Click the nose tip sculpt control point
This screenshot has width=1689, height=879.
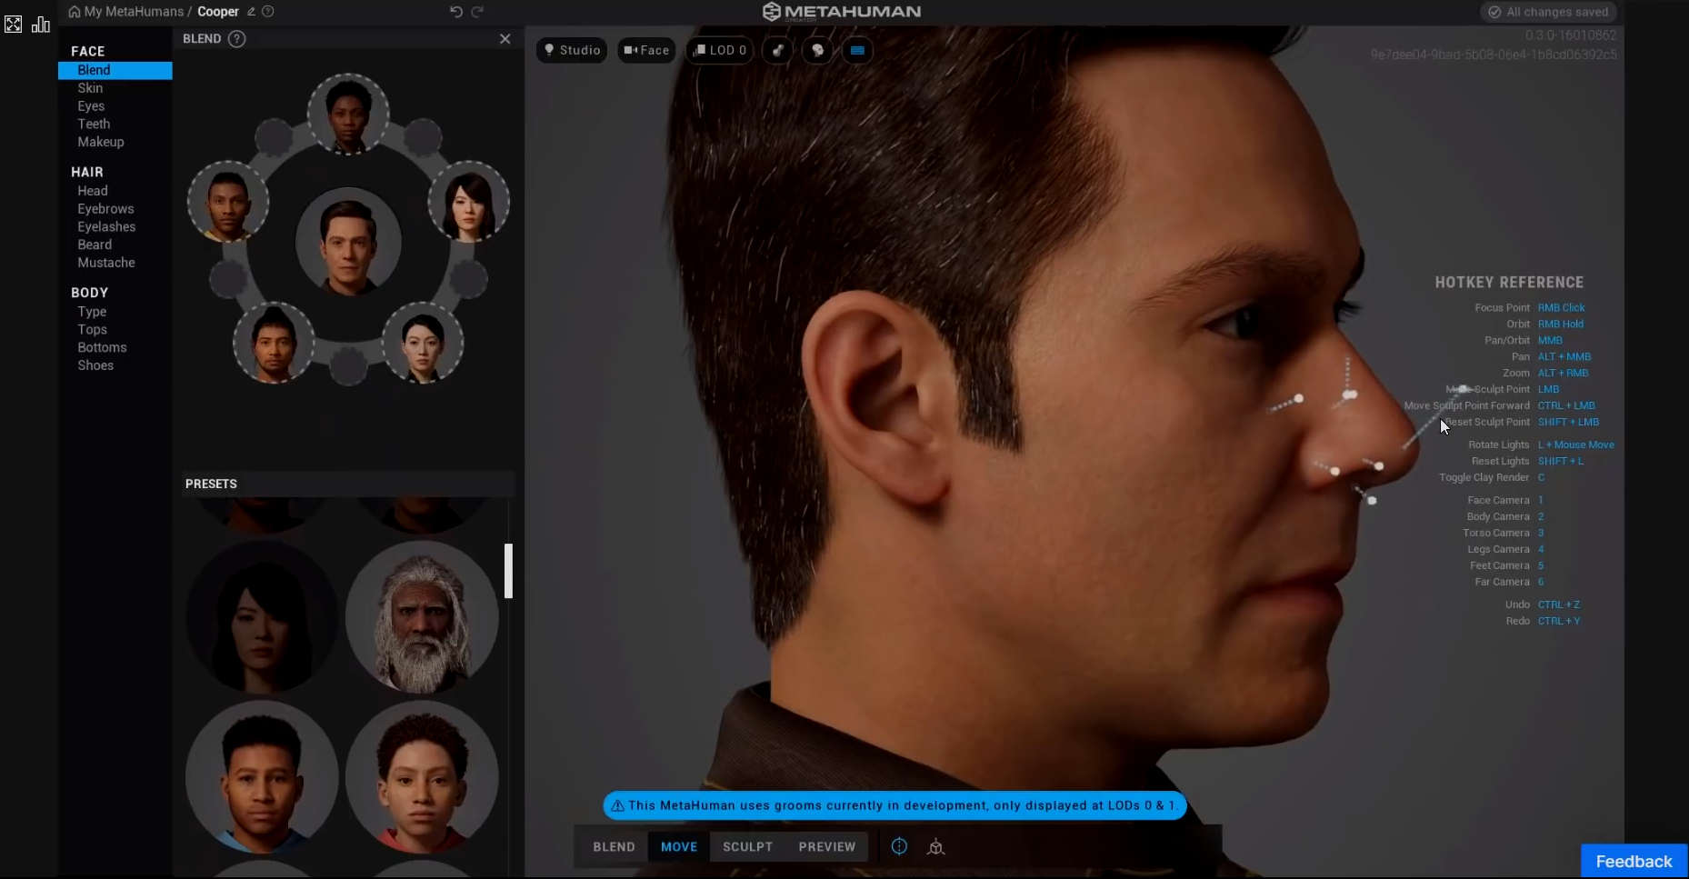(1463, 390)
